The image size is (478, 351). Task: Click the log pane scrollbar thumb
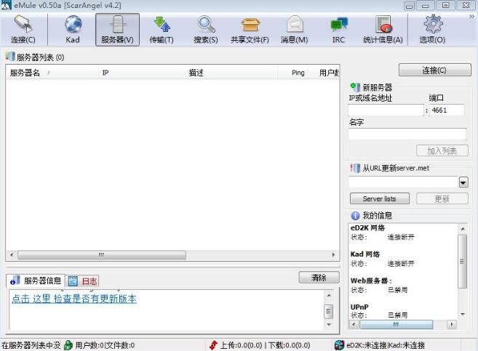329,311
